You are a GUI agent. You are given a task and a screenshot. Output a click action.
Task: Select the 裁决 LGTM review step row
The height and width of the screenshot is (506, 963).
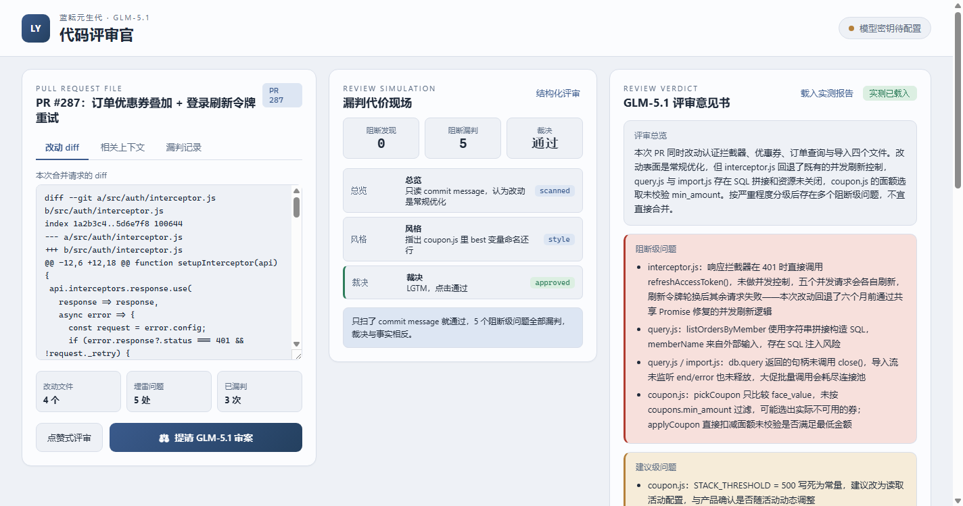click(x=463, y=282)
